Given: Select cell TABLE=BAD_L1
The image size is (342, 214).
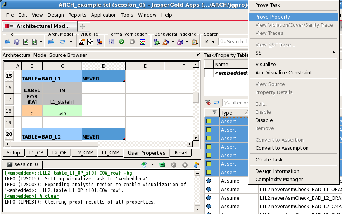Looking at the screenshot, I should 52,76.
